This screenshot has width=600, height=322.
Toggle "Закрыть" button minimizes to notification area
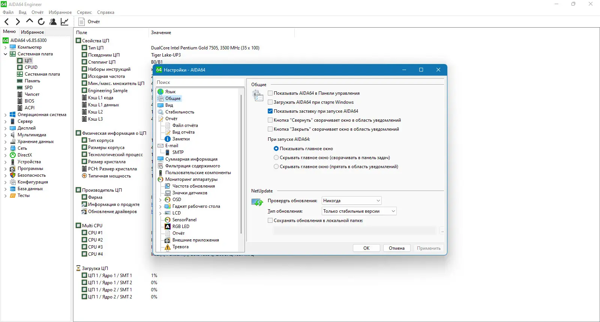click(270, 129)
